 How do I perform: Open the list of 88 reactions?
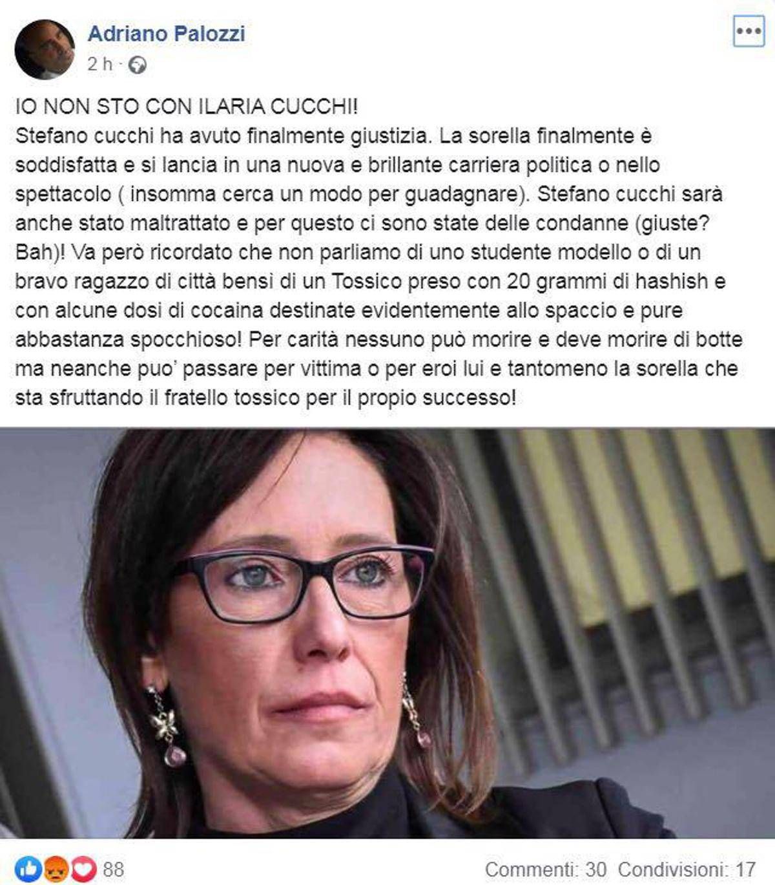click(114, 869)
